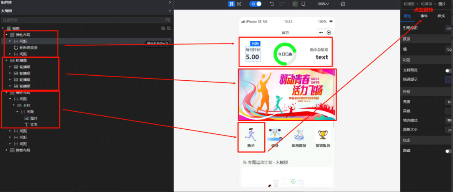Switch to design mode icon in top toolbar
453x192 pixels.
tap(231, 4)
